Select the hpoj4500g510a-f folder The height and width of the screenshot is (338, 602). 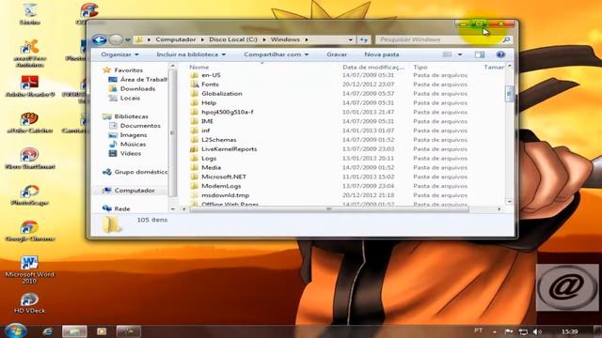point(228,112)
